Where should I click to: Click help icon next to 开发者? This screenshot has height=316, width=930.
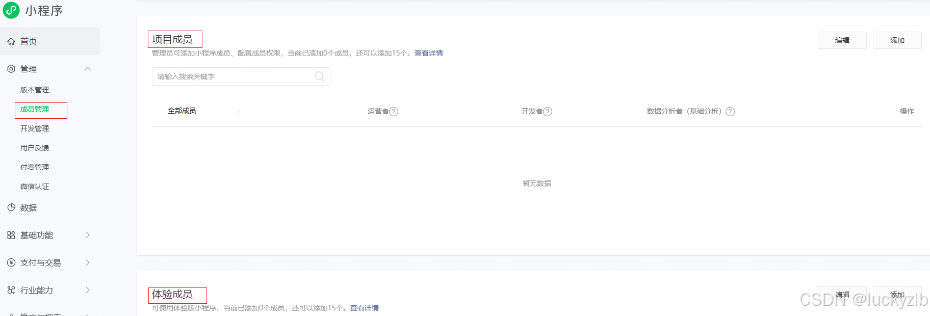click(548, 112)
